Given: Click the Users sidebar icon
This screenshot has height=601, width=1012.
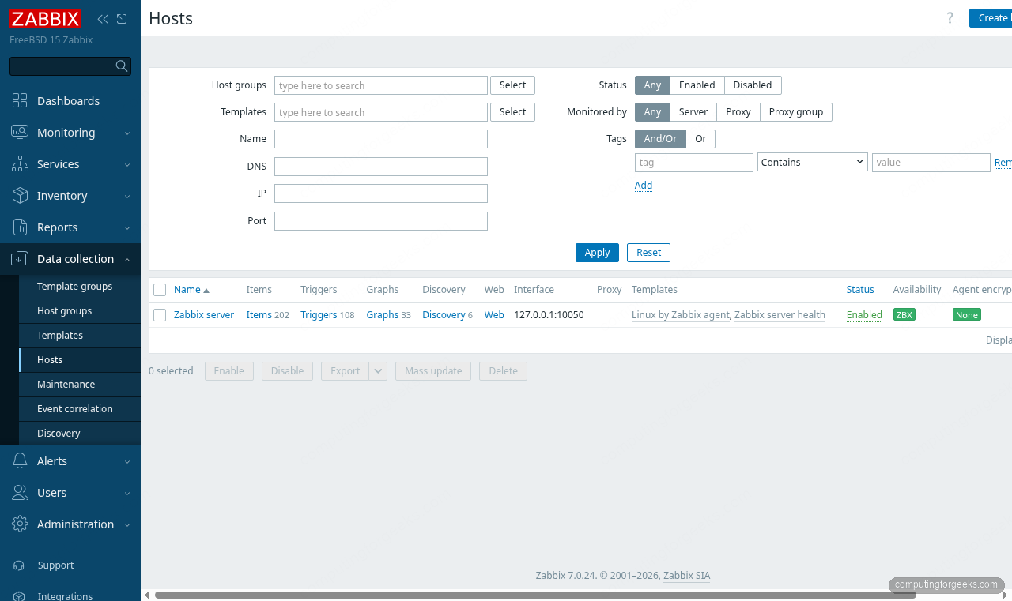Looking at the screenshot, I should click(19, 492).
